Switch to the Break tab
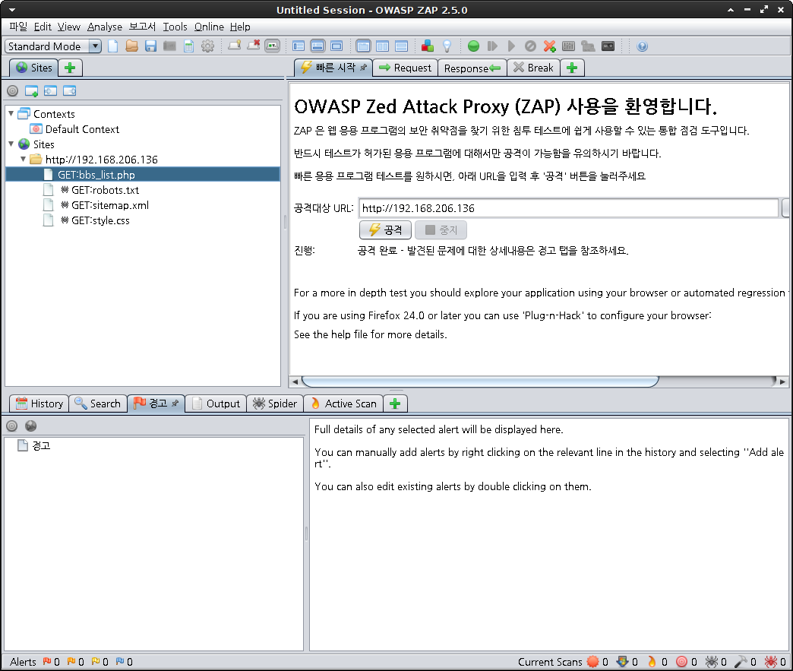Screen dimensions: 793x671 (x=533, y=68)
